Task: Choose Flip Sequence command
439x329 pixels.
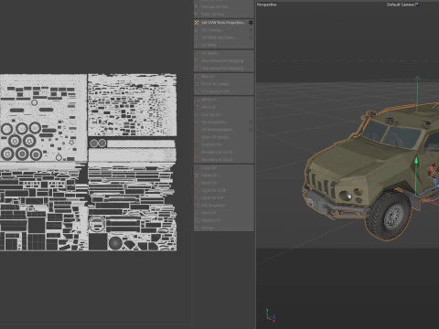Action: click(224, 206)
